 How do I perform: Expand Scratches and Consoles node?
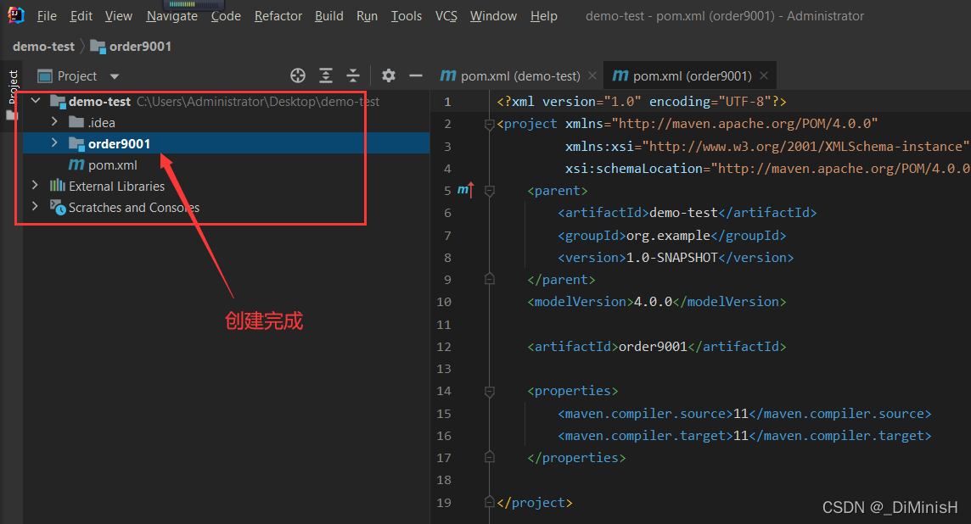[x=35, y=206]
